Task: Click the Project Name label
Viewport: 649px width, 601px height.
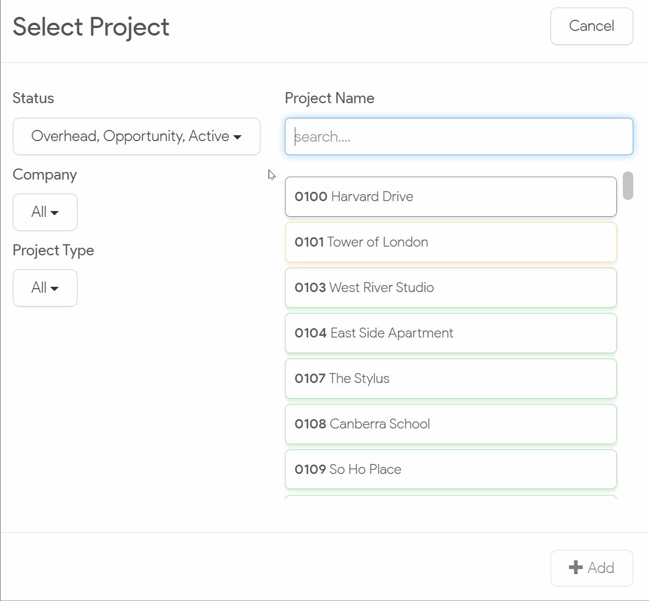Action: [329, 99]
